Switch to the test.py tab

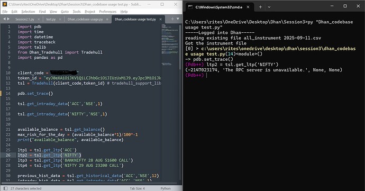click(51, 19)
